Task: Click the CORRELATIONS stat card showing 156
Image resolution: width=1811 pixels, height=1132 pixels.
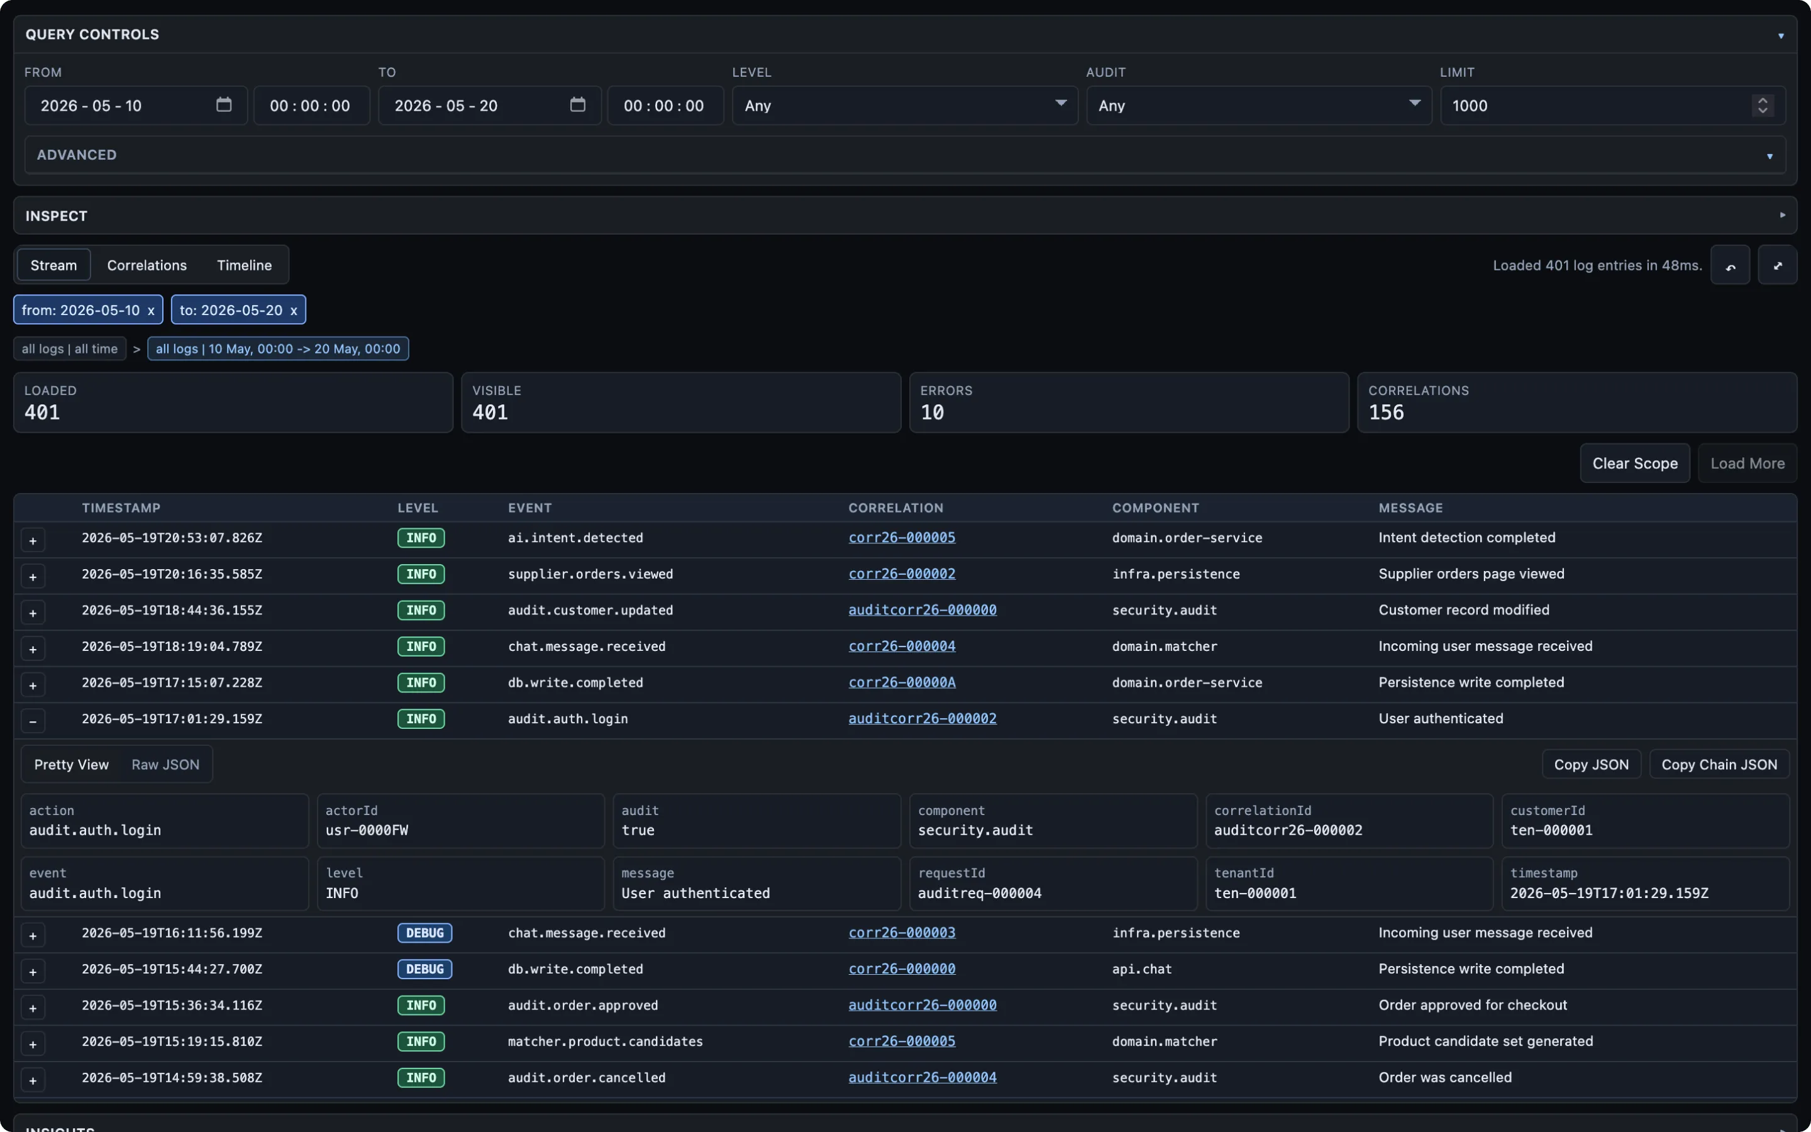Action: 1577,402
